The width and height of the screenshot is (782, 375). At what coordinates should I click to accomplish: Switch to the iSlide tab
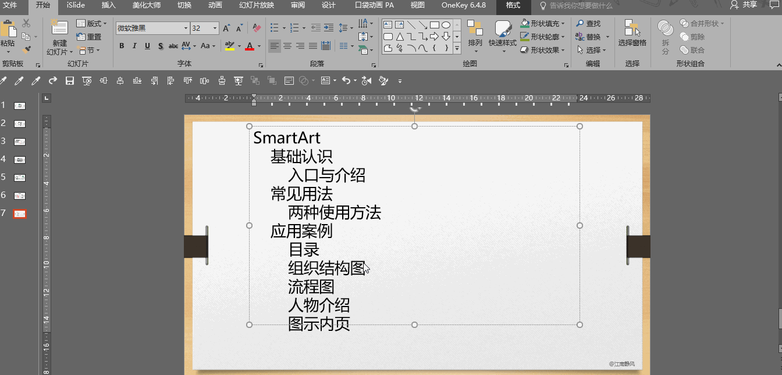point(76,5)
